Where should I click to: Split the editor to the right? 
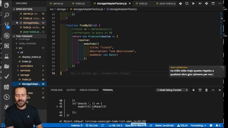coord(213,3)
